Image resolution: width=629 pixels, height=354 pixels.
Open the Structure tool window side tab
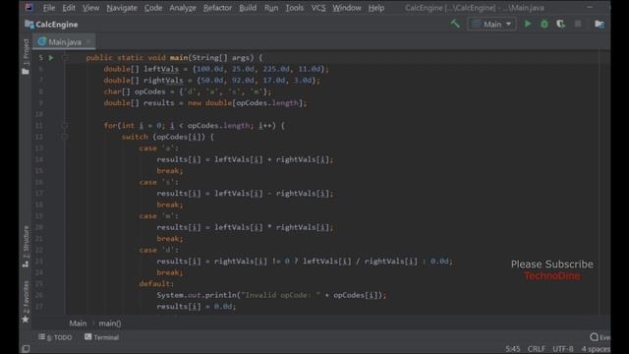pyautogui.click(x=26, y=246)
